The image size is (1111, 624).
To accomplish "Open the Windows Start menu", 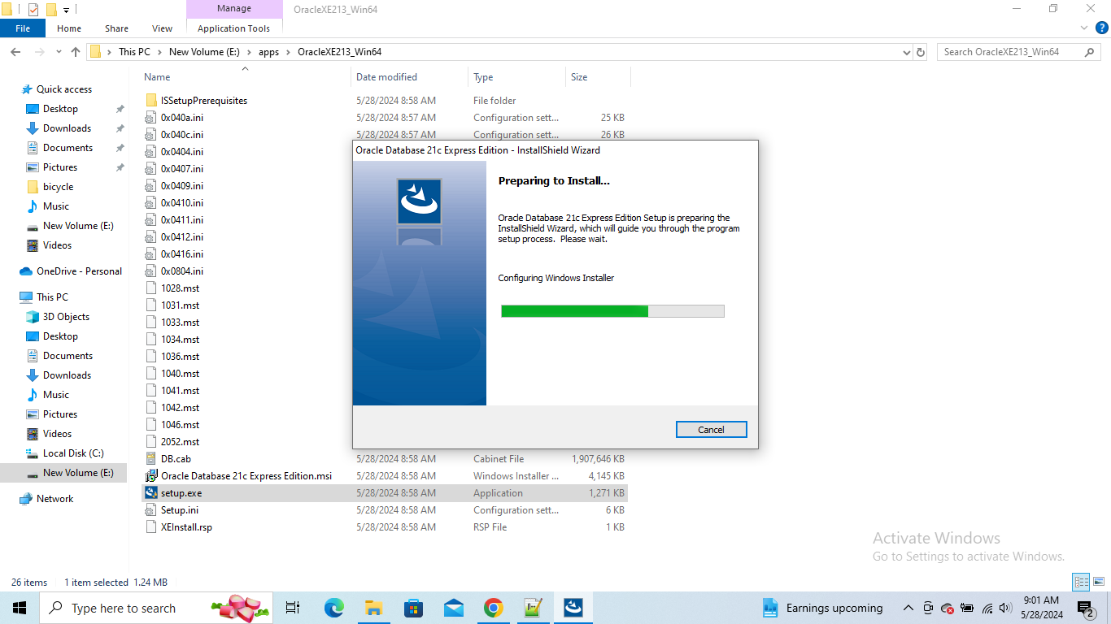I will (20, 608).
